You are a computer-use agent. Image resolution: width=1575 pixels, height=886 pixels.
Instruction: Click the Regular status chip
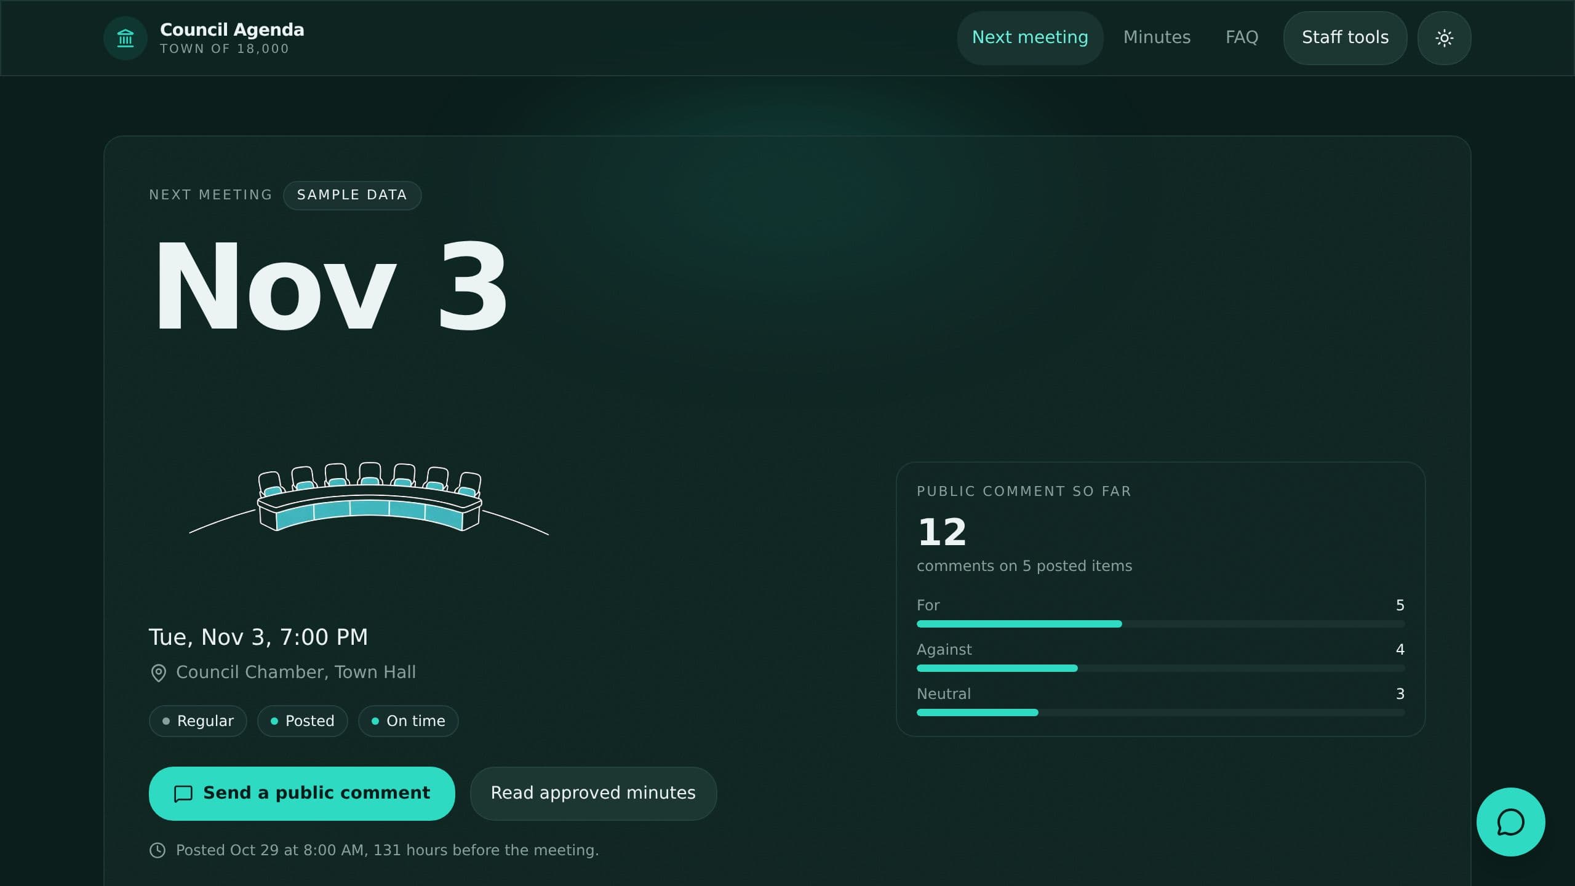click(x=197, y=721)
